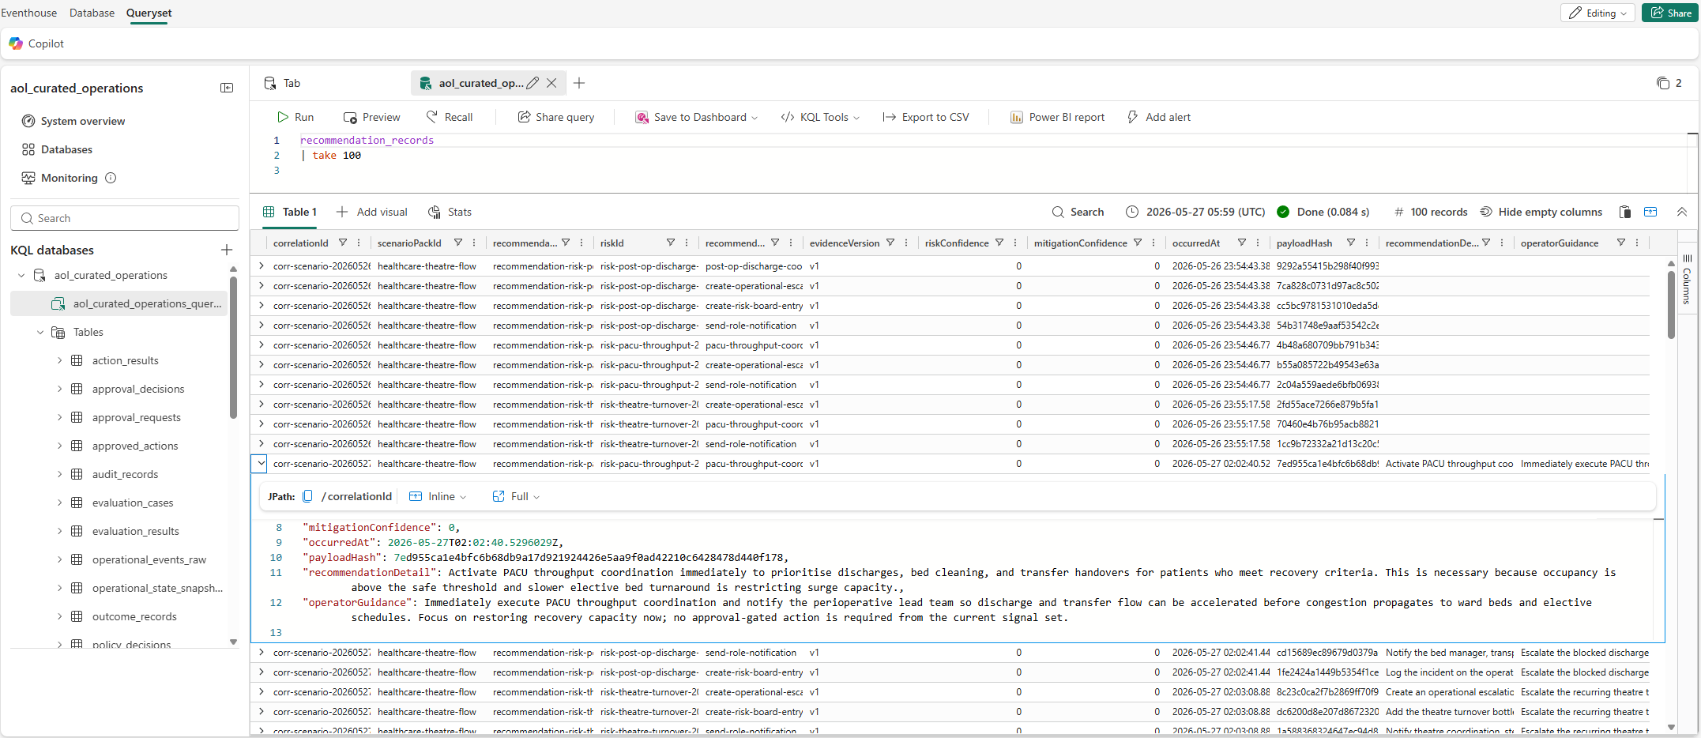This screenshot has height=738, width=1701.
Task: Click the Preview toolbar button
Action: point(372,117)
